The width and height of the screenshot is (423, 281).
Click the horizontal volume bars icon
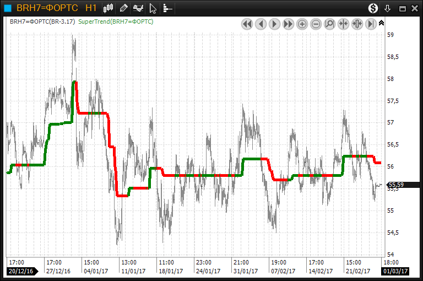[167, 8]
